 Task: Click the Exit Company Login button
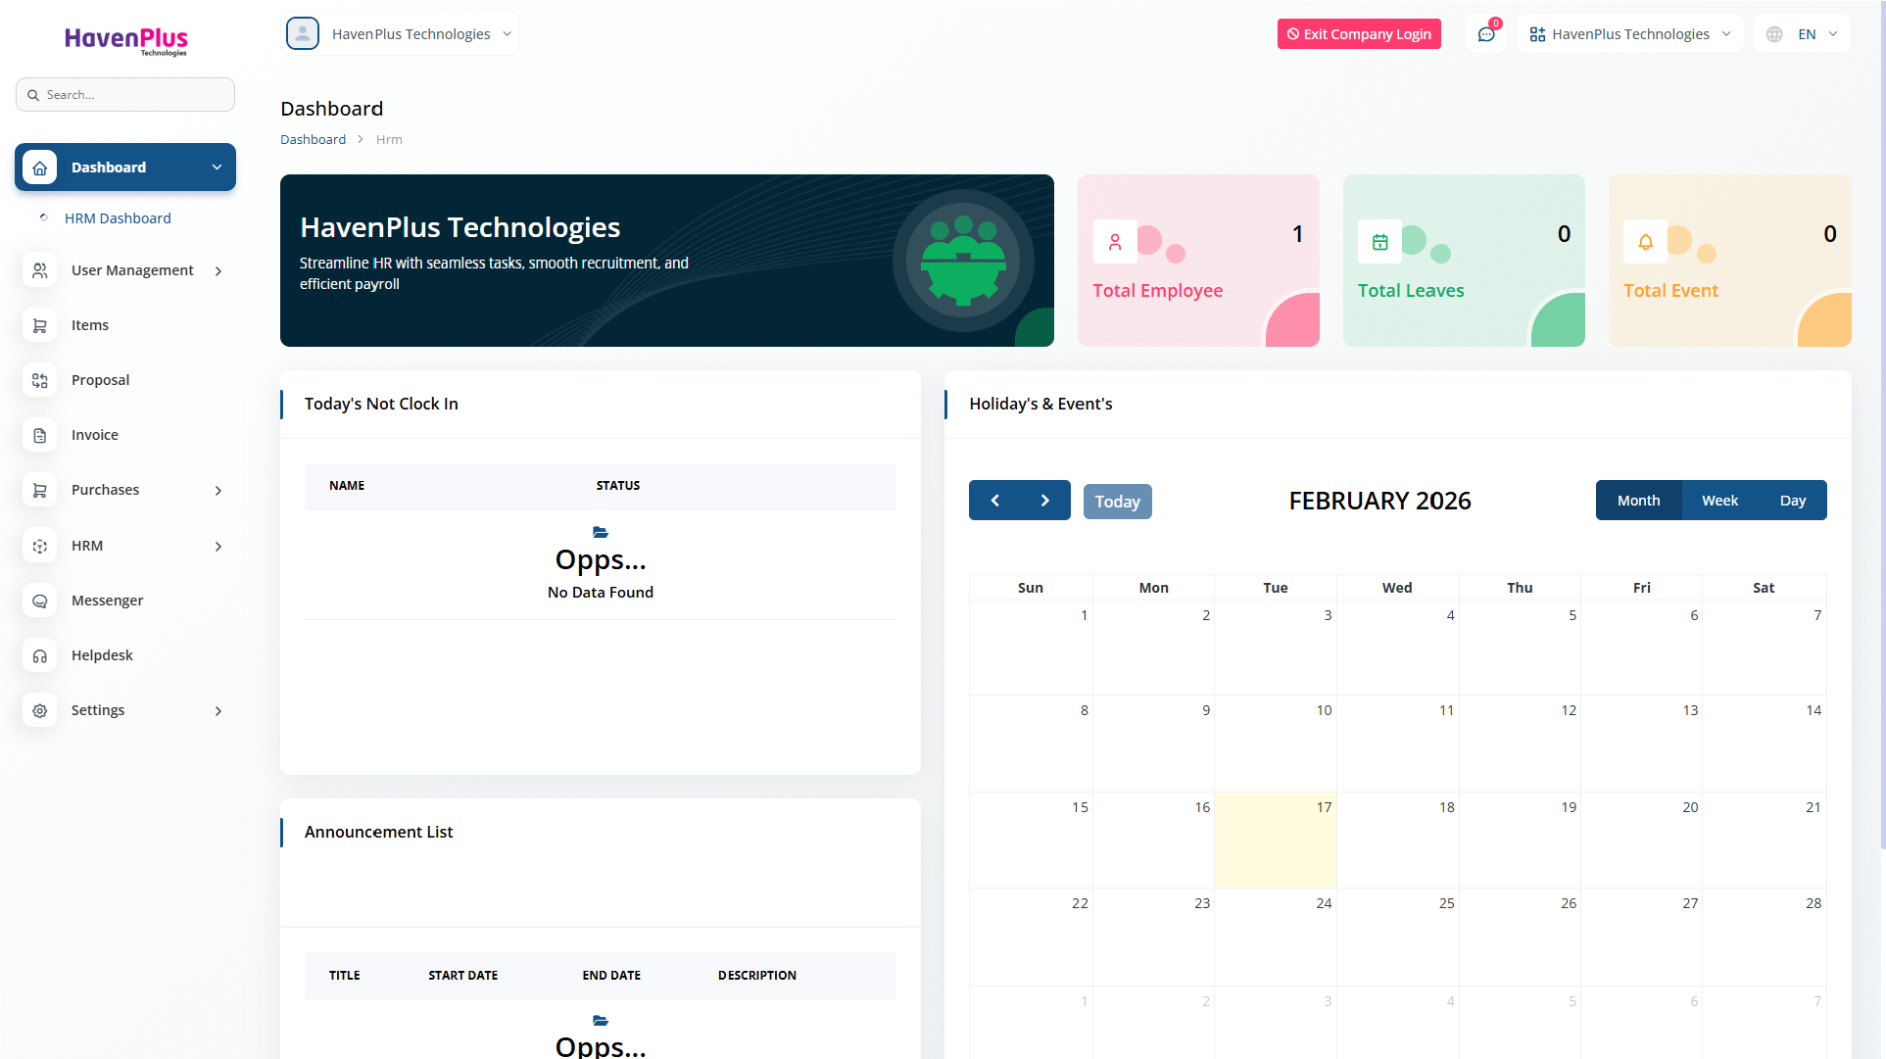tap(1359, 34)
